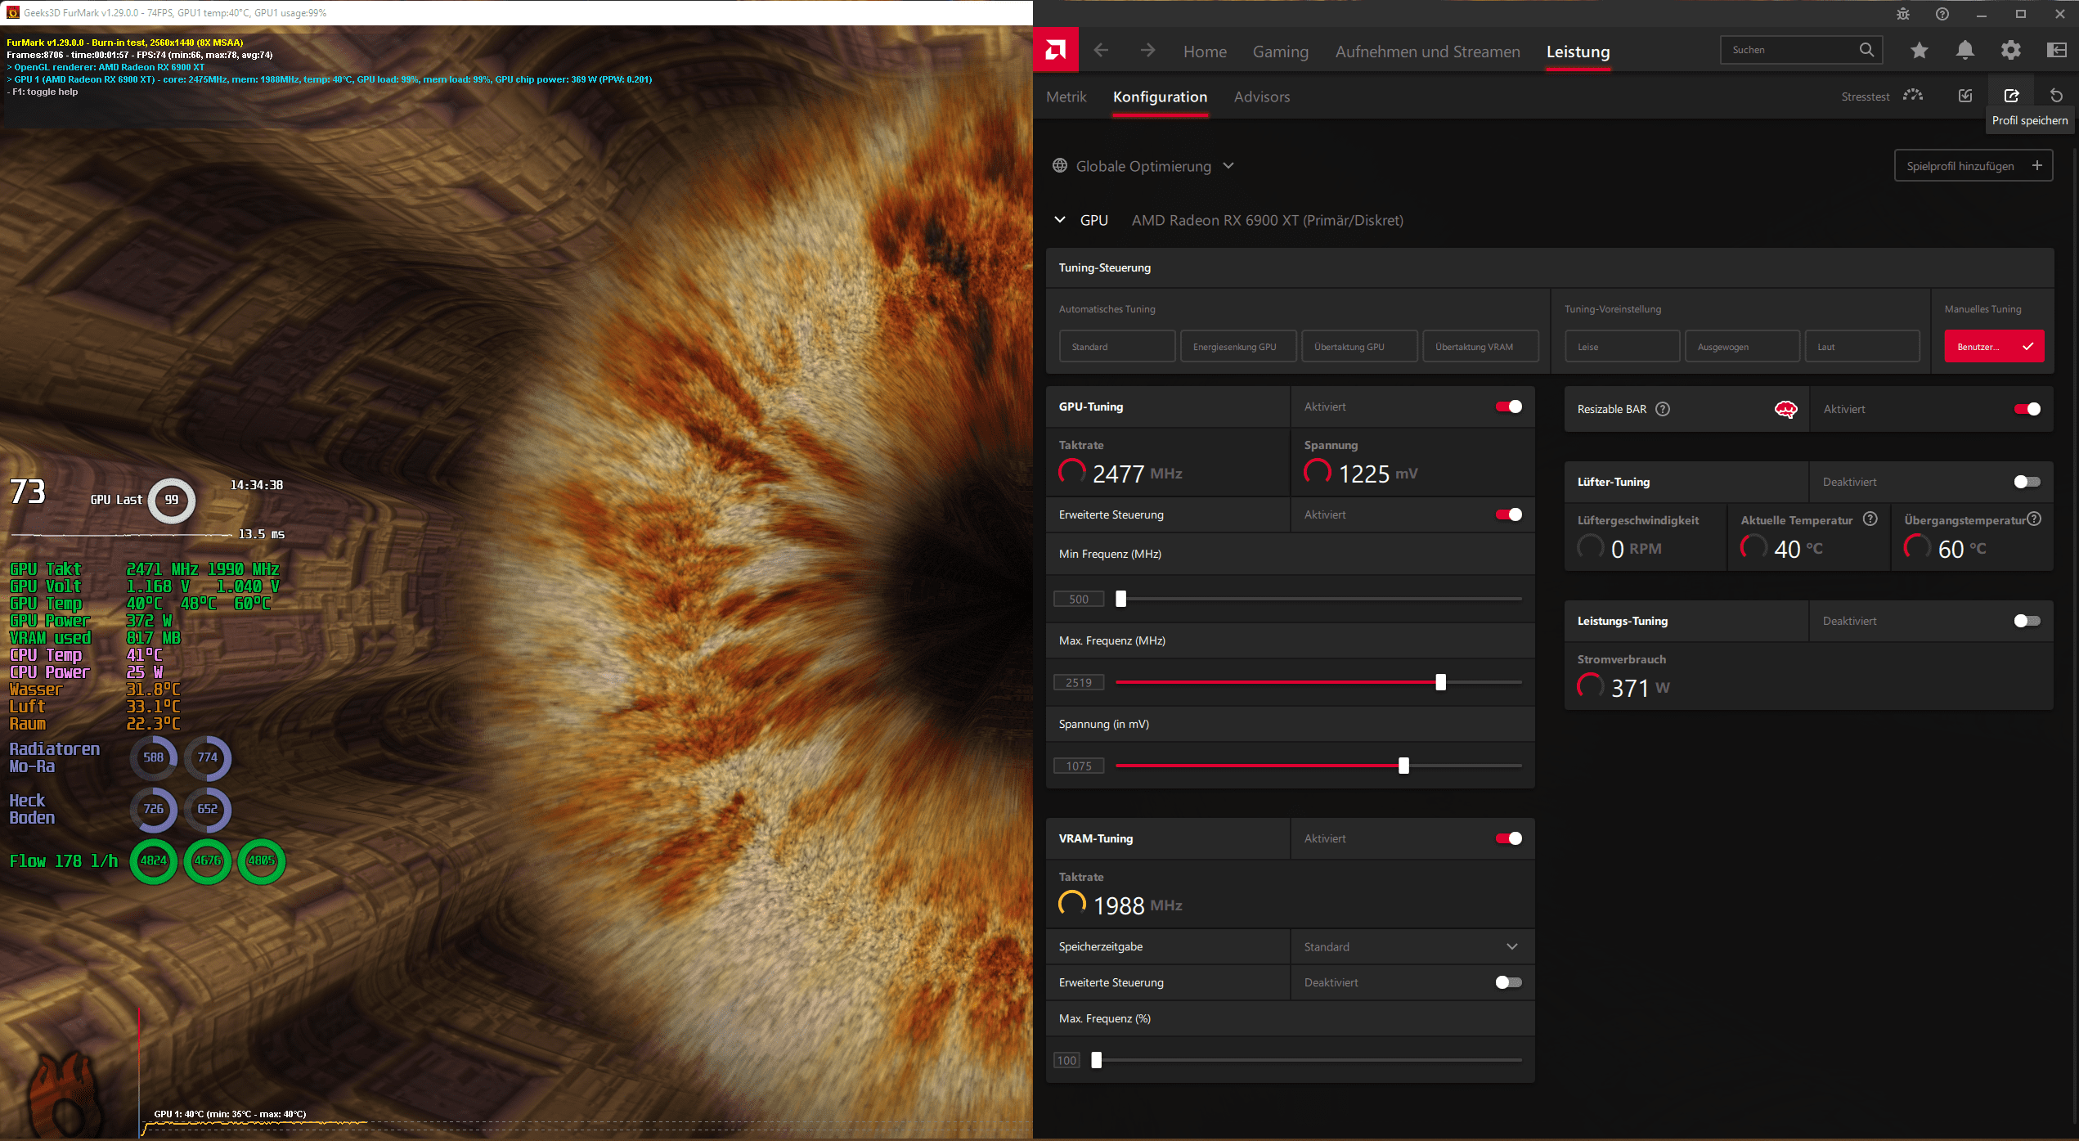This screenshot has height=1141, width=2079.
Task: Click the red brain Resizable BAR icon
Action: [1785, 410]
